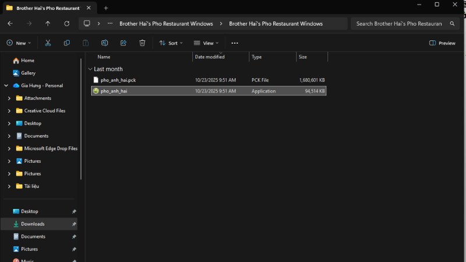Go up one folder with Up arrow

48,24
